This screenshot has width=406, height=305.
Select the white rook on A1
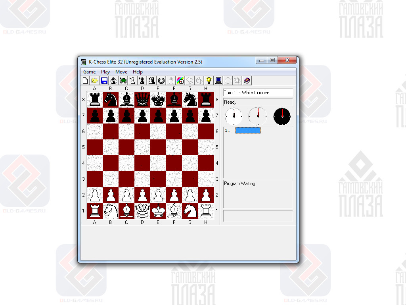95,211
